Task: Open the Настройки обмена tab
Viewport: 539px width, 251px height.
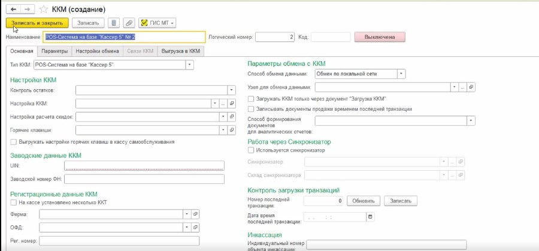Action: [97, 52]
